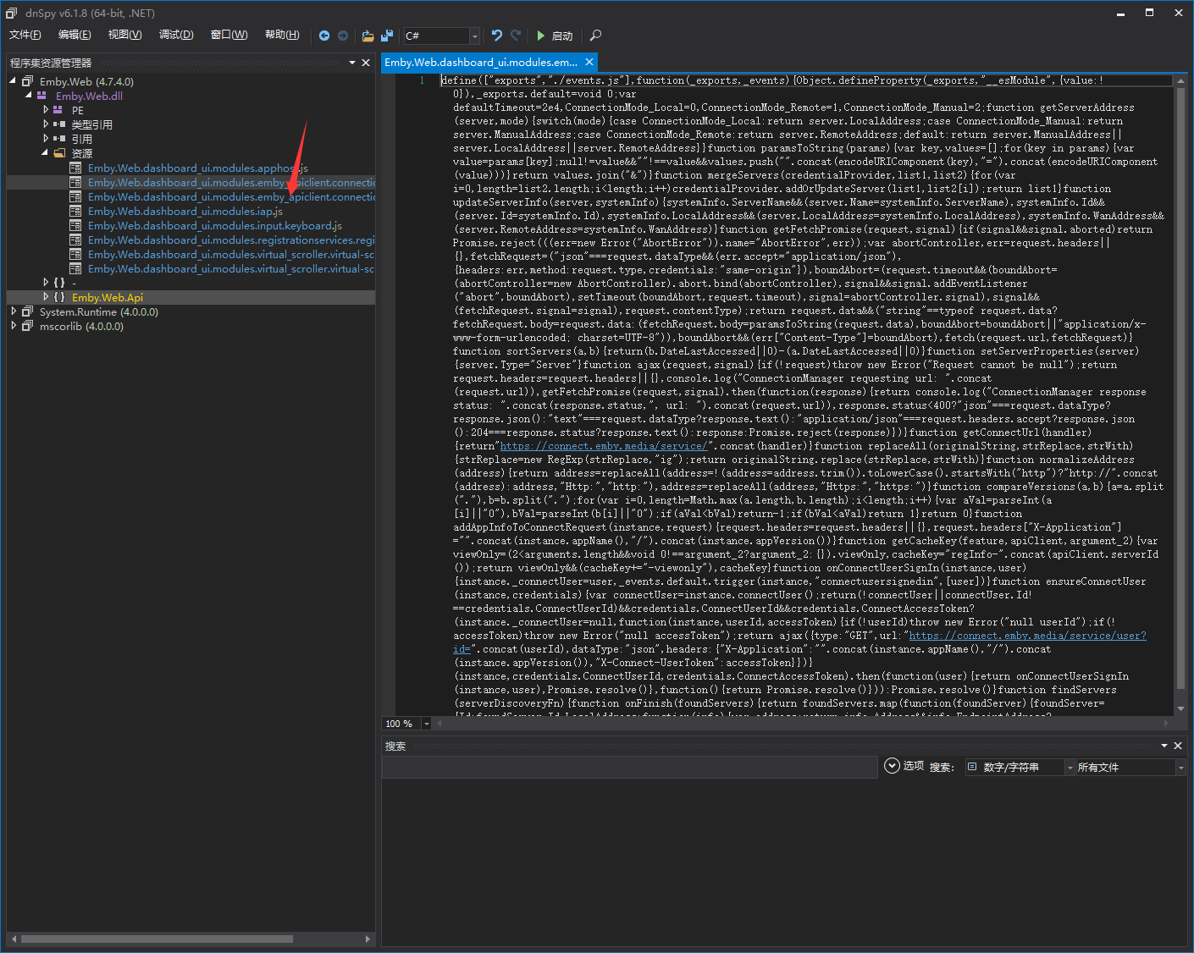The width and height of the screenshot is (1194, 953).
Task: Click the Emby.Web.dll module icon
Action: click(42, 96)
